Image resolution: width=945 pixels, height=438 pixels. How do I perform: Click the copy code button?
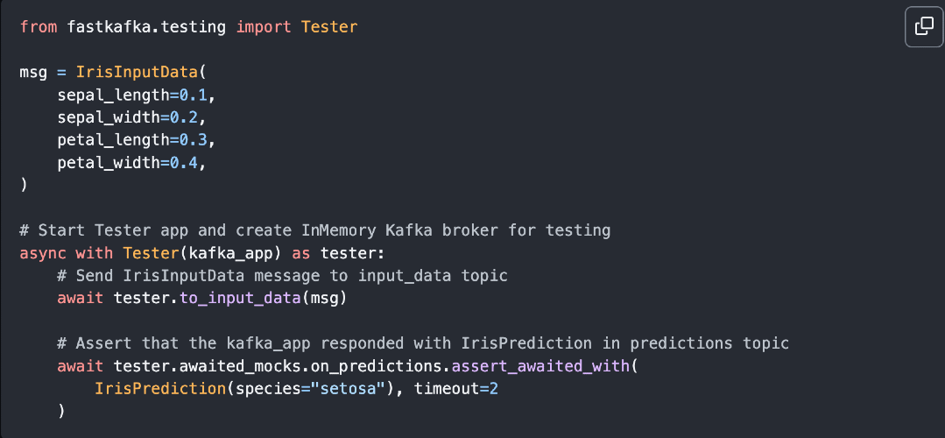pyautogui.click(x=923, y=26)
